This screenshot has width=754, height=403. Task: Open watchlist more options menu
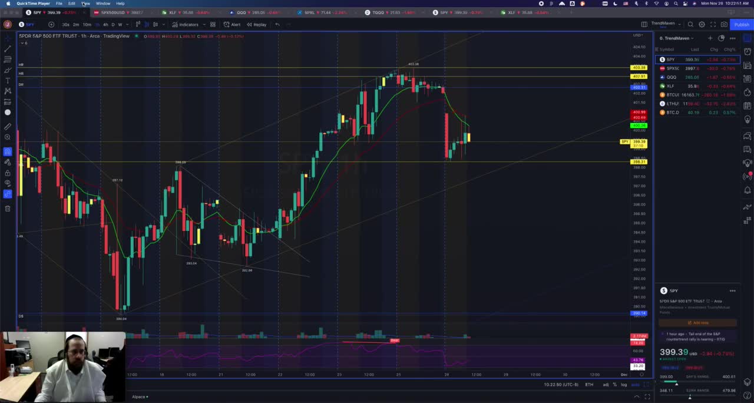coord(732,38)
